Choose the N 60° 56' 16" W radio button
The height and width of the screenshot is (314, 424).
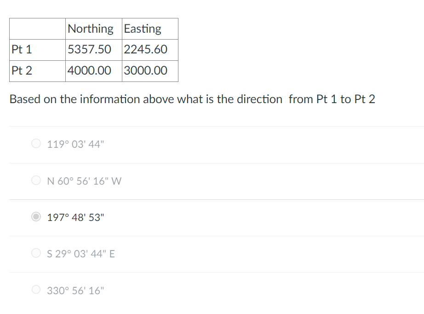point(36,180)
